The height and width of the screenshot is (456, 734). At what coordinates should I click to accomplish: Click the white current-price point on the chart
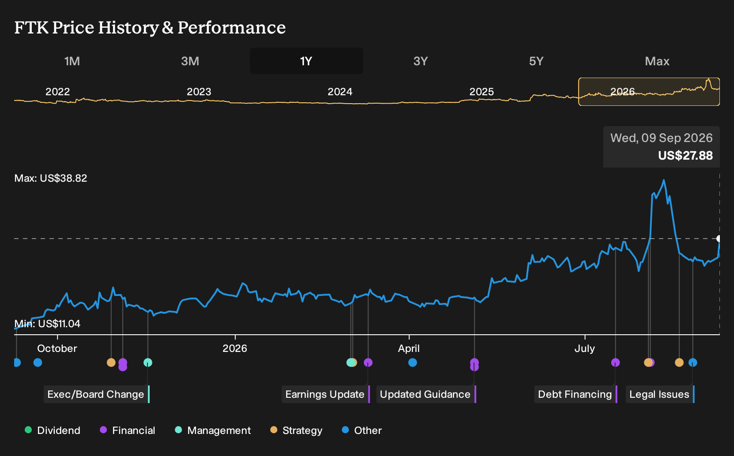719,239
